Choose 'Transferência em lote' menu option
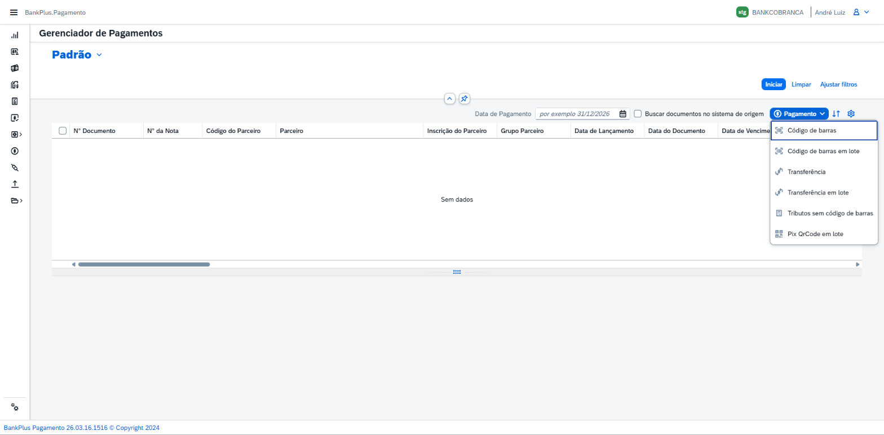Image resolution: width=884 pixels, height=435 pixels. click(824, 192)
